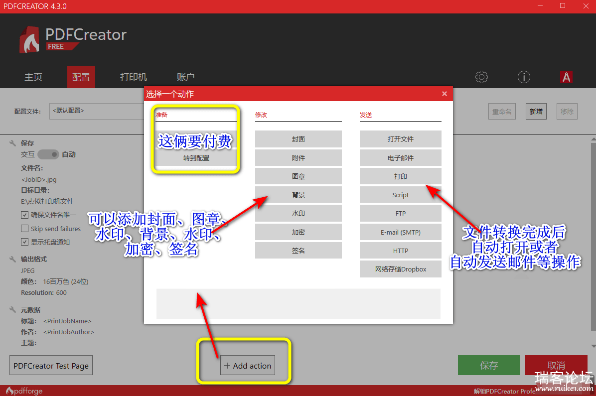Screen dimensions: 596x396
Task: Click the JPEG output format text
Action: [x=28, y=270]
